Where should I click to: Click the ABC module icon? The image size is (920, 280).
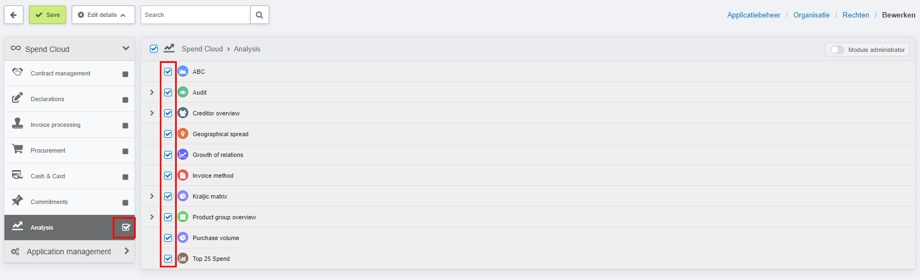coord(183,72)
